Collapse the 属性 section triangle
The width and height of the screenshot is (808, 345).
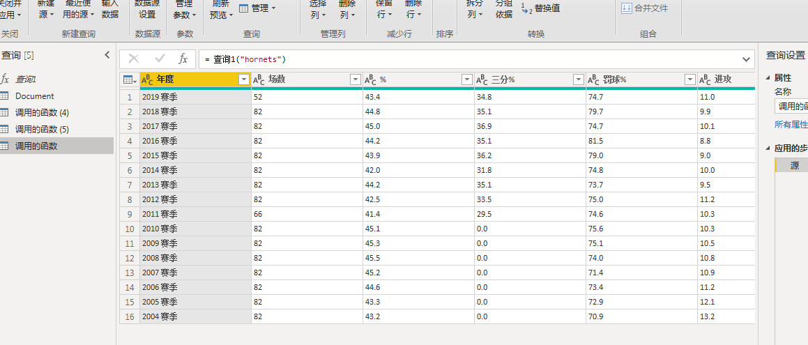(768, 78)
